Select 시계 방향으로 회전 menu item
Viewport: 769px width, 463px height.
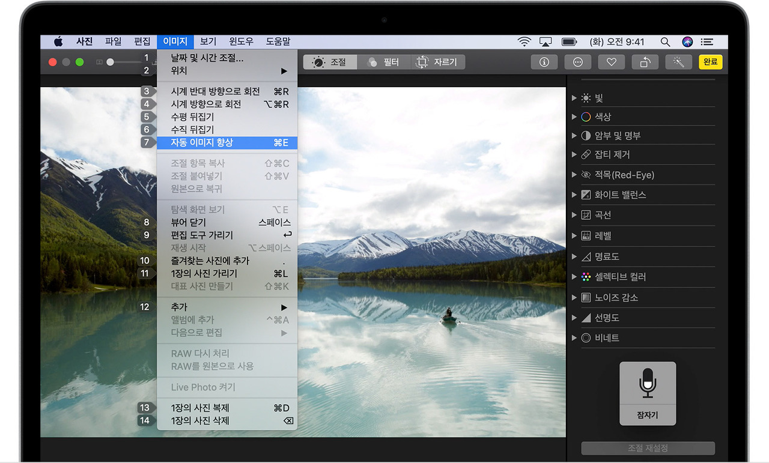[227, 104]
